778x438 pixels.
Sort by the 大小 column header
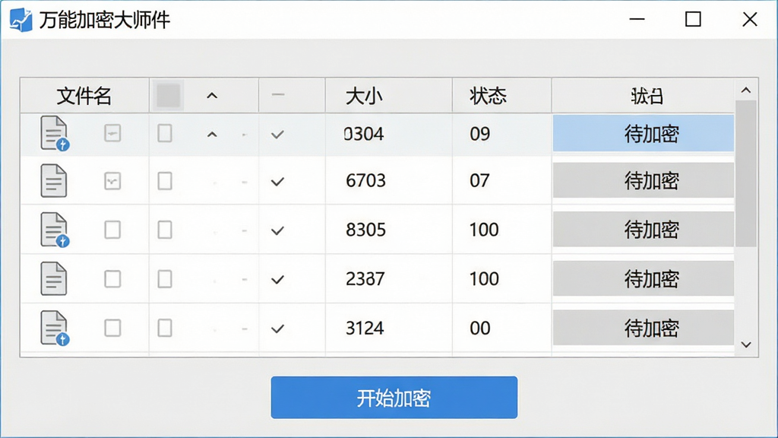pyautogui.click(x=364, y=96)
